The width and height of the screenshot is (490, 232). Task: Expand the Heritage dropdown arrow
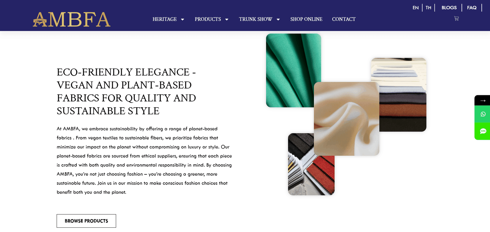coord(183,19)
